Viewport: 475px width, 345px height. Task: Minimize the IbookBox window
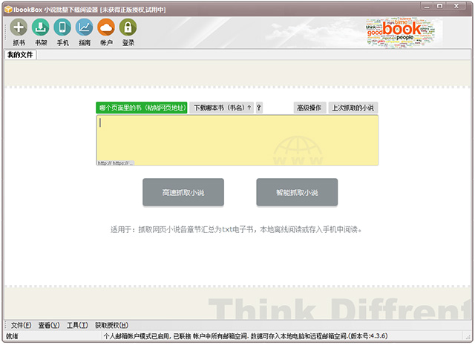[427, 7]
